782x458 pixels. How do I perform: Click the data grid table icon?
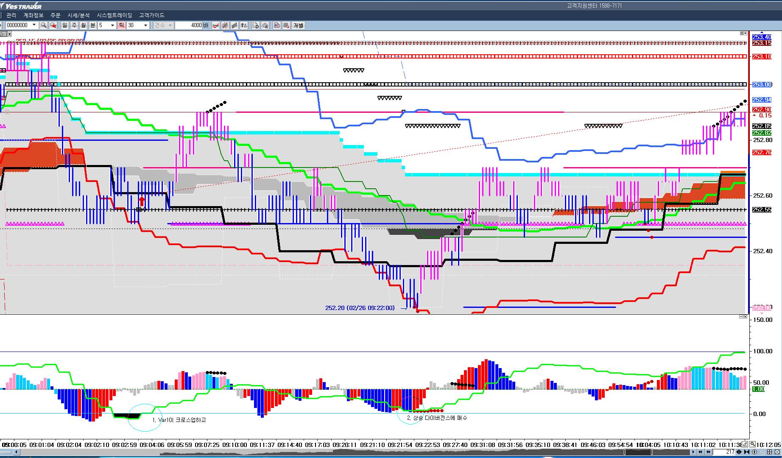point(286,25)
